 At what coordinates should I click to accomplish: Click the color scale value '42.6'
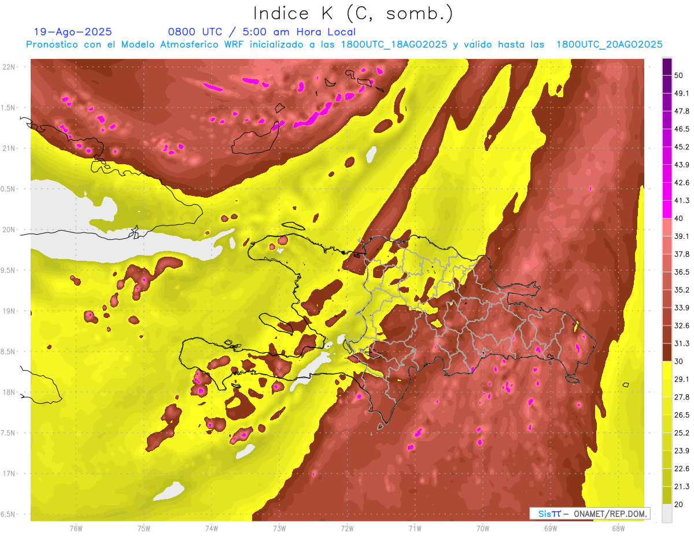pyautogui.click(x=682, y=183)
